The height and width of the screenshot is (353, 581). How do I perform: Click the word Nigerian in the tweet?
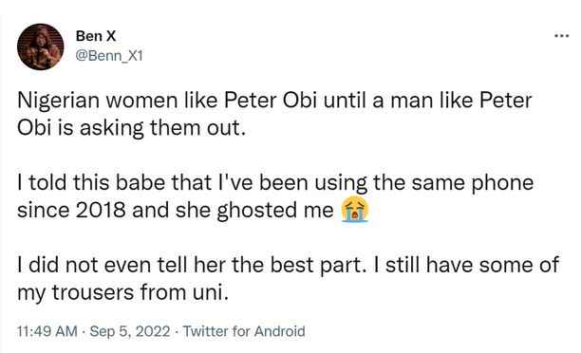(x=58, y=102)
